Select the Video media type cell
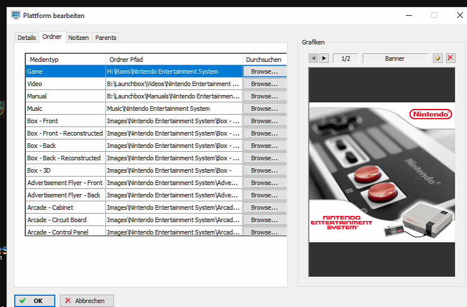 click(x=65, y=84)
